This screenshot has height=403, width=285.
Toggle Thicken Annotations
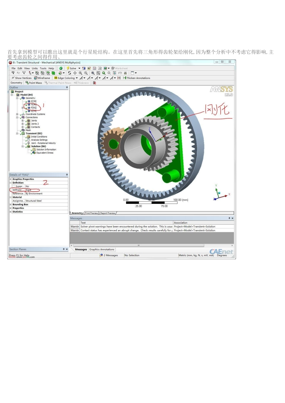(x=136, y=78)
